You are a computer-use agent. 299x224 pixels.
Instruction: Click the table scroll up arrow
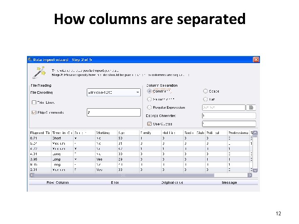pos(255,133)
